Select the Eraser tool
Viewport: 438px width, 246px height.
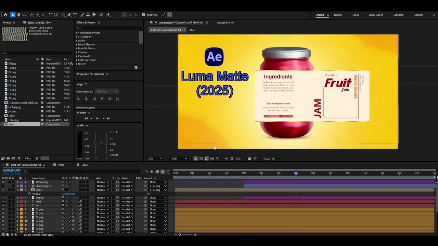point(94,15)
